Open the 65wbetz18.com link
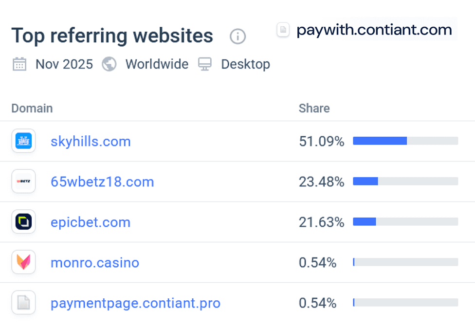 coord(102,182)
